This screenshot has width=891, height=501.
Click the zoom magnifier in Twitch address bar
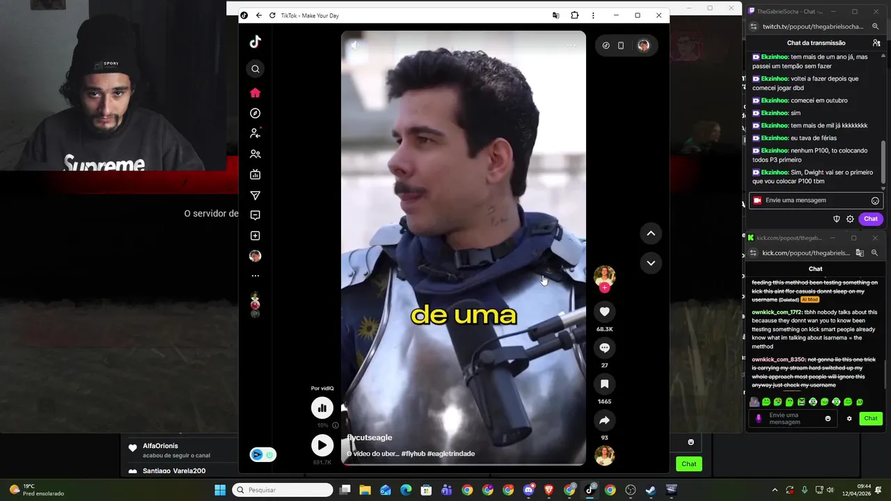tap(874, 26)
